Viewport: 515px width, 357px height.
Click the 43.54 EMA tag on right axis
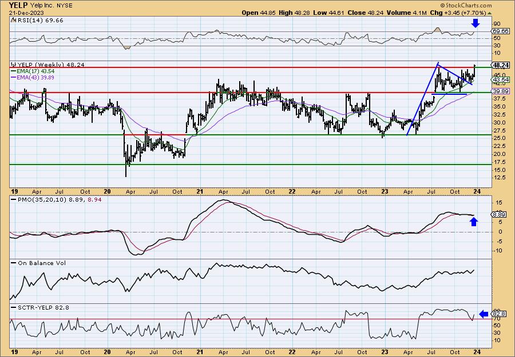[x=501, y=79]
